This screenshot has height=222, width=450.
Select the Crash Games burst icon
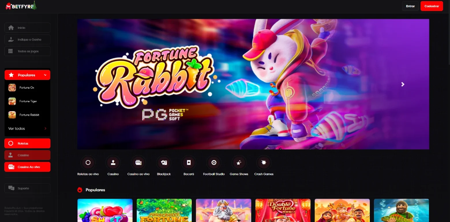[264, 163]
